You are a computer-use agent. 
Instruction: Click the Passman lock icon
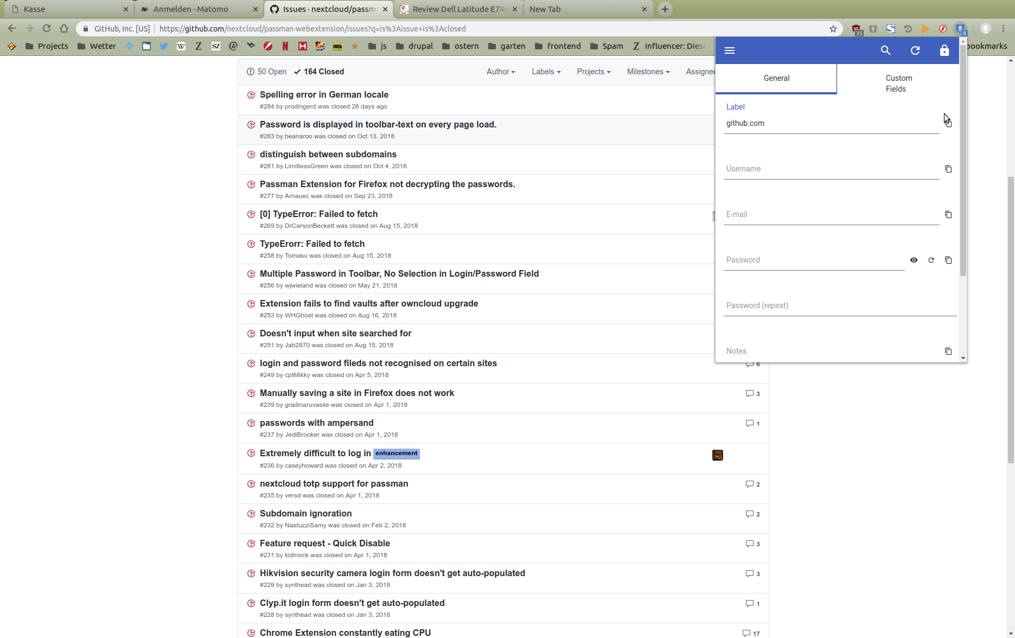(x=944, y=50)
